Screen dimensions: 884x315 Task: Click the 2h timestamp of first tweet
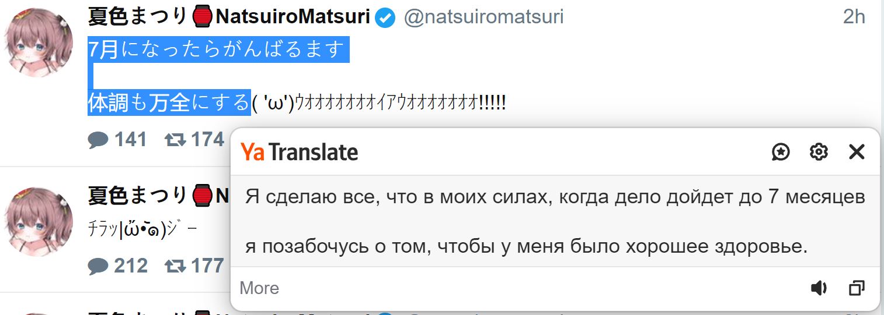coord(854,17)
